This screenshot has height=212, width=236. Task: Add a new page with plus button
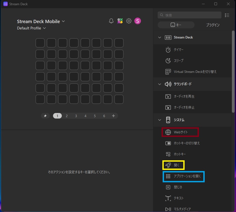click(113, 116)
